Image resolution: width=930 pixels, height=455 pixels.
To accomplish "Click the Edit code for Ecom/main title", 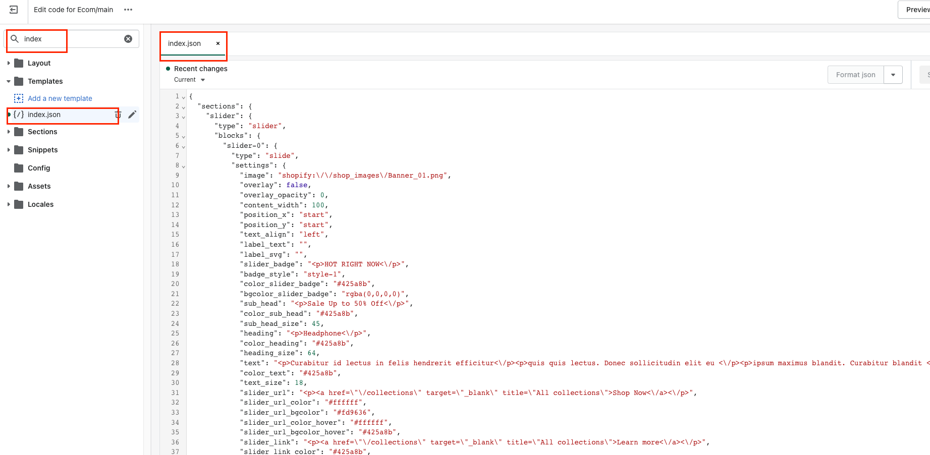I will point(74,10).
